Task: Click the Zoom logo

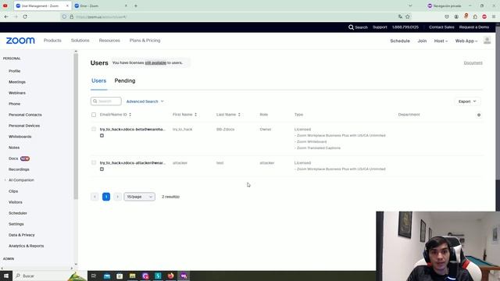Action: 20,41
